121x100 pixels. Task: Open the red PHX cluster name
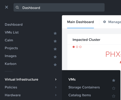click(113, 54)
